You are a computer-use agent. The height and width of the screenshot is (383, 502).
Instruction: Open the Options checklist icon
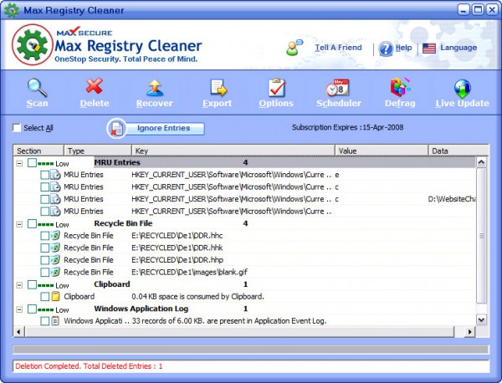[276, 88]
